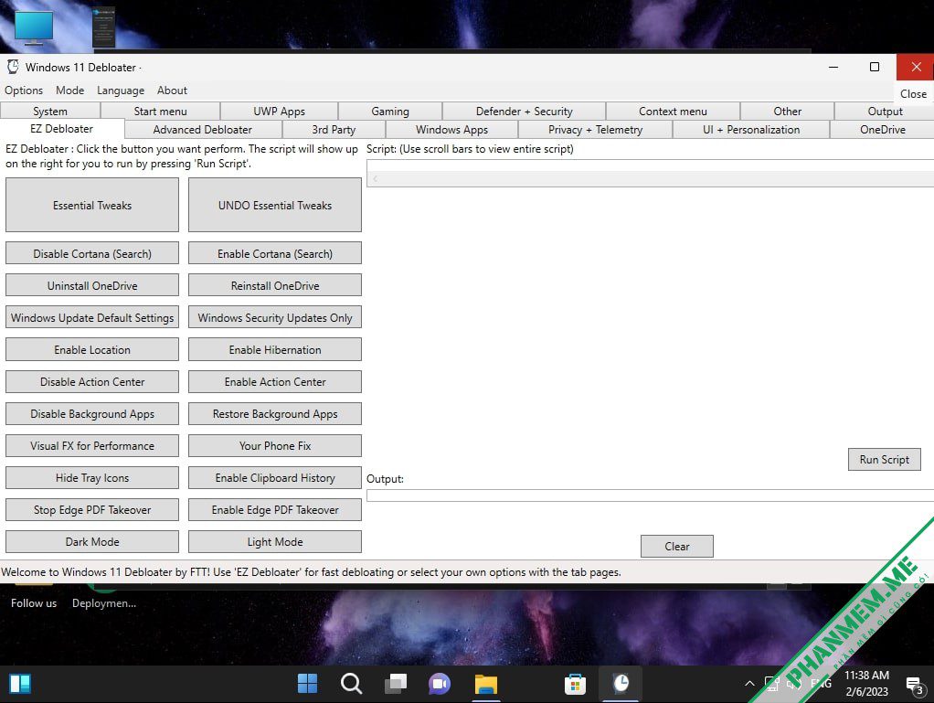Open the Options menu
The height and width of the screenshot is (703, 934).
[x=24, y=90]
